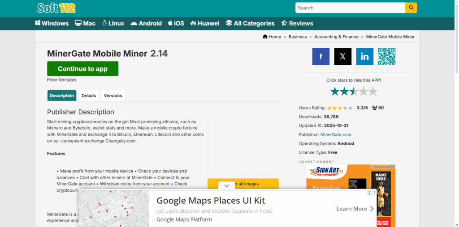Open the Windows category
The height and width of the screenshot is (227, 459).
52,23
